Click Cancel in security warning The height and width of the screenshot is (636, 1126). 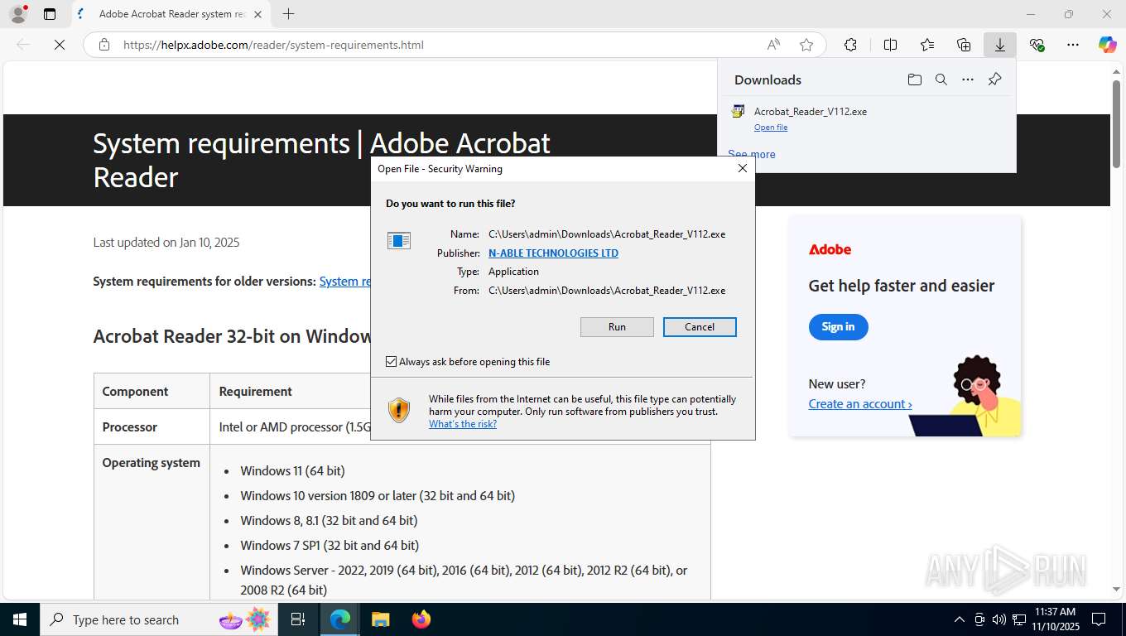pos(700,327)
